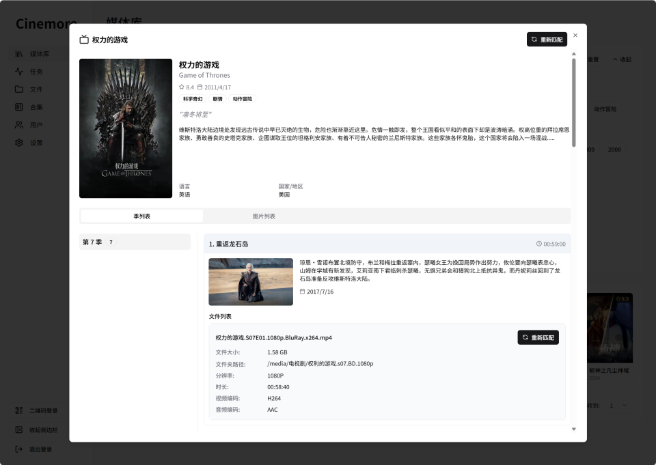
Task: Click the folder path /media/电视剧/权利的游戏.s07.BD.1080p
Action: [320, 364]
